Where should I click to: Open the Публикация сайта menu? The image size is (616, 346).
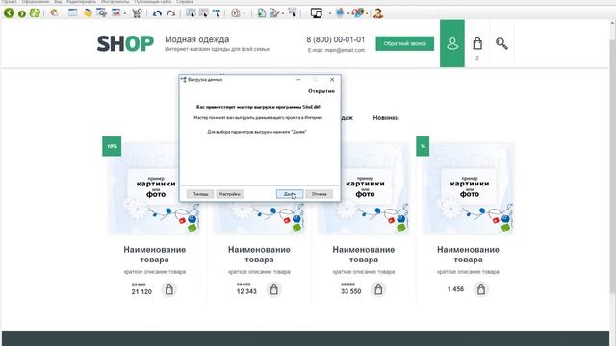click(152, 2)
